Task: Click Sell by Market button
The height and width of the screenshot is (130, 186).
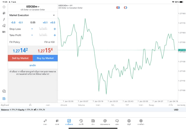Action: pyautogui.click(x=20, y=58)
